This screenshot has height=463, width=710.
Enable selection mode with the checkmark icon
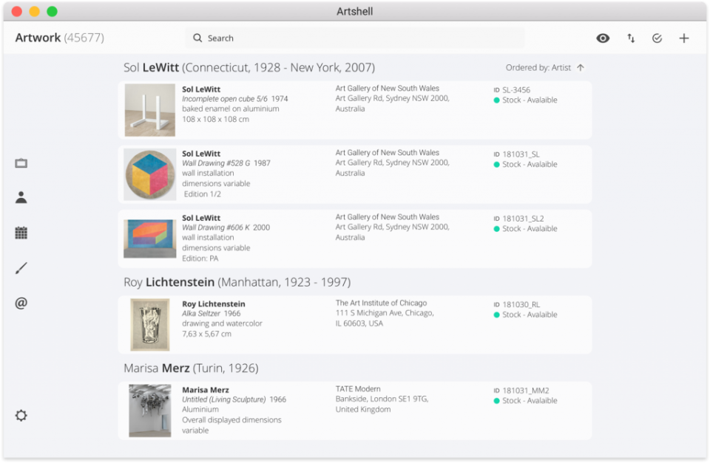pos(657,38)
